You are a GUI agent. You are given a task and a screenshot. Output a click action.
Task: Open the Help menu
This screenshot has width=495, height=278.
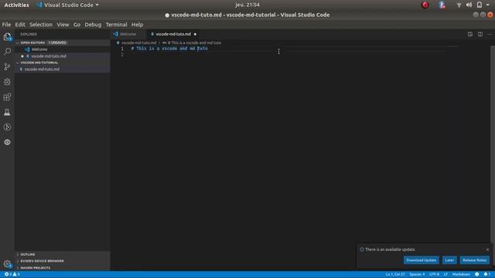point(137,25)
